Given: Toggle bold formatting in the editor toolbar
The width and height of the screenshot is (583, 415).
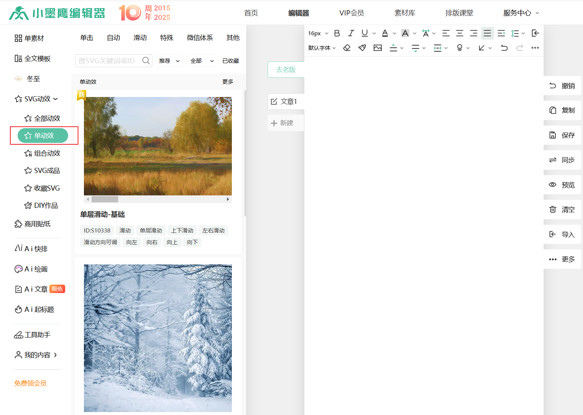Looking at the screenshot, I should pyautogui.click(x=337, y=33).
